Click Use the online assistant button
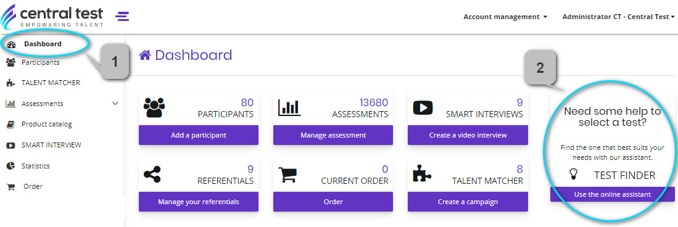 pos(612,194)
